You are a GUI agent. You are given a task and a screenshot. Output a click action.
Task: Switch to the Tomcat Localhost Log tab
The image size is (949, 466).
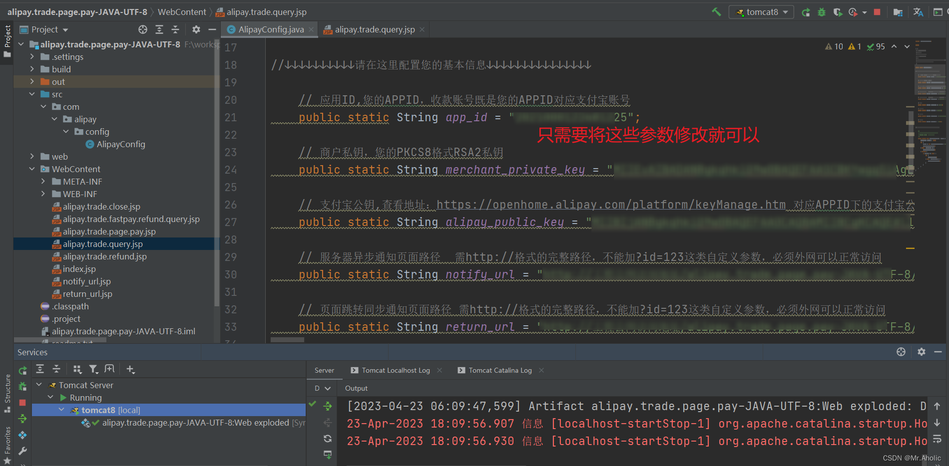point(395,370)
